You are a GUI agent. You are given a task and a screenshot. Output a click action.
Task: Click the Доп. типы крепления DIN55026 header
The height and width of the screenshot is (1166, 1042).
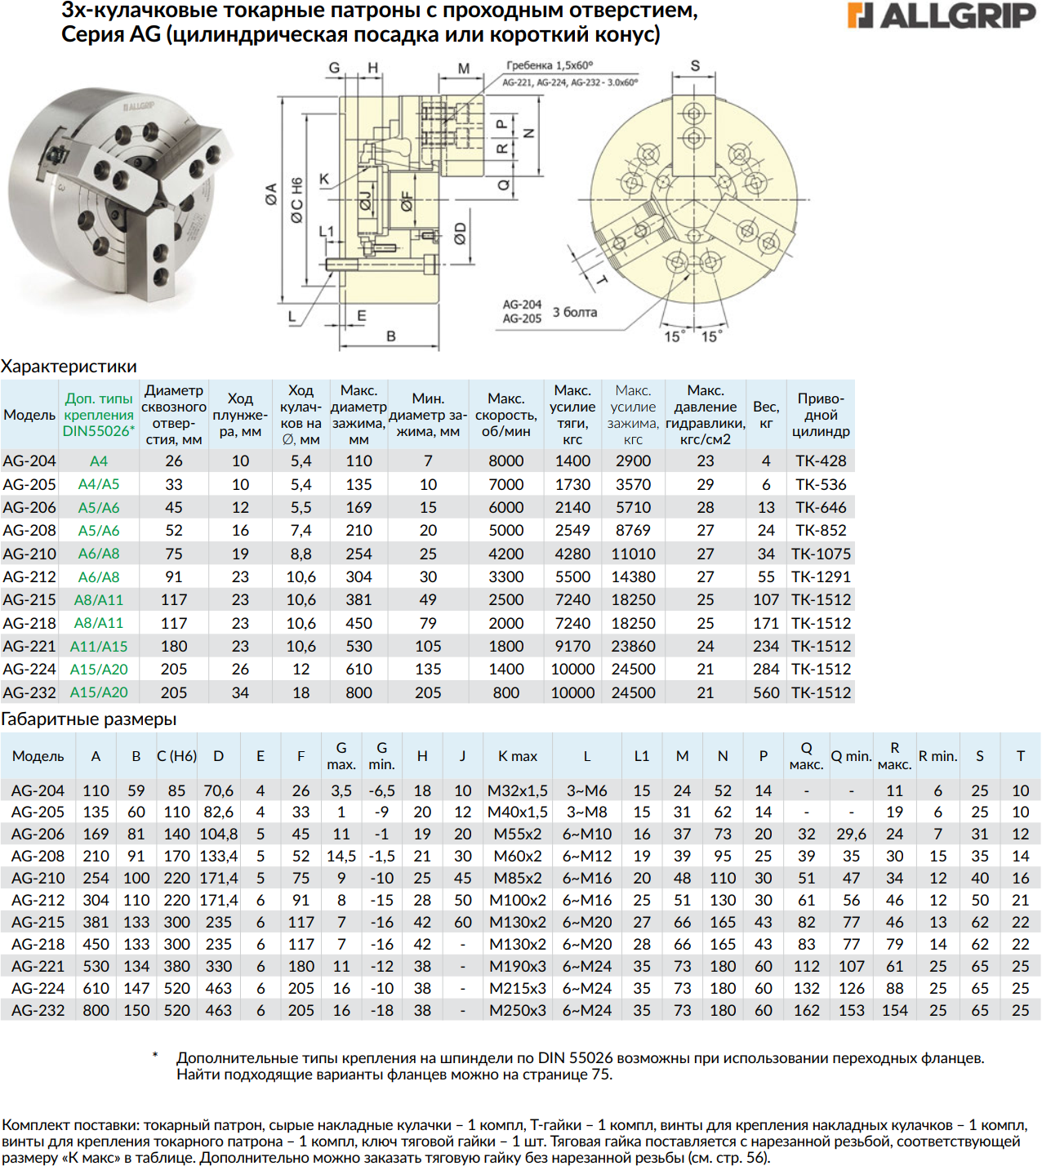pyautogui.click(x=99, y=415)
